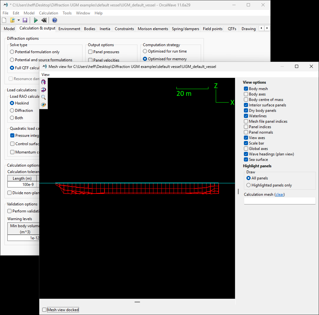This screenshot has height=315, width=319.
Task: Enable Panel pressures output option
Action: [x=90, y=52]
